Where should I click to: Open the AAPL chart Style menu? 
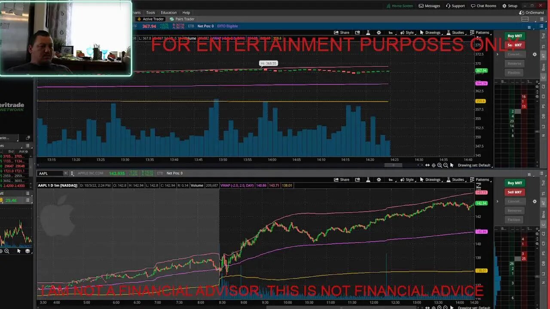click(x=407, y=180)
